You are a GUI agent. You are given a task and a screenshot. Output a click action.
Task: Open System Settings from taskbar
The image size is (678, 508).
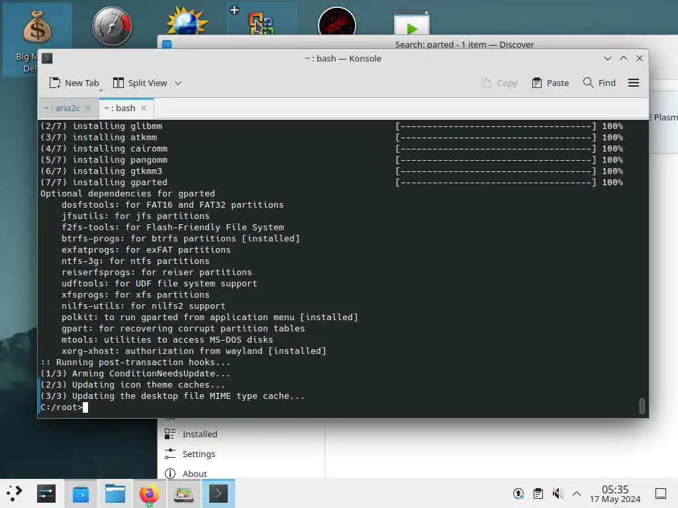click(46, 493)
